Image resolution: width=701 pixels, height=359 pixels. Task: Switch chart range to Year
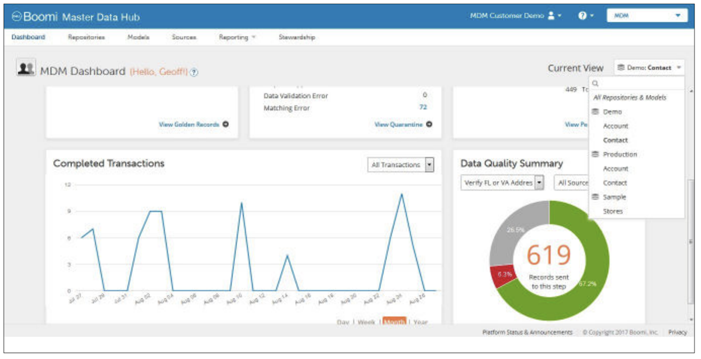click(x=421, y=322)
